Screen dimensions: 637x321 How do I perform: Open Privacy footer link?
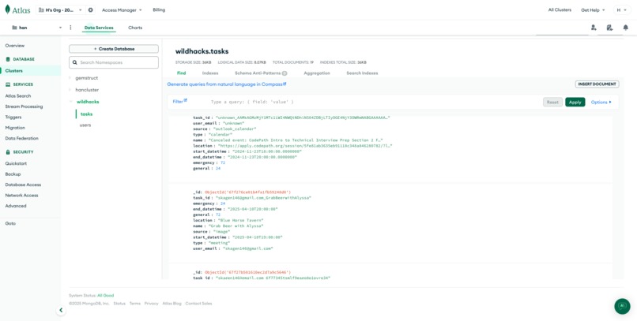click(151, 303)
